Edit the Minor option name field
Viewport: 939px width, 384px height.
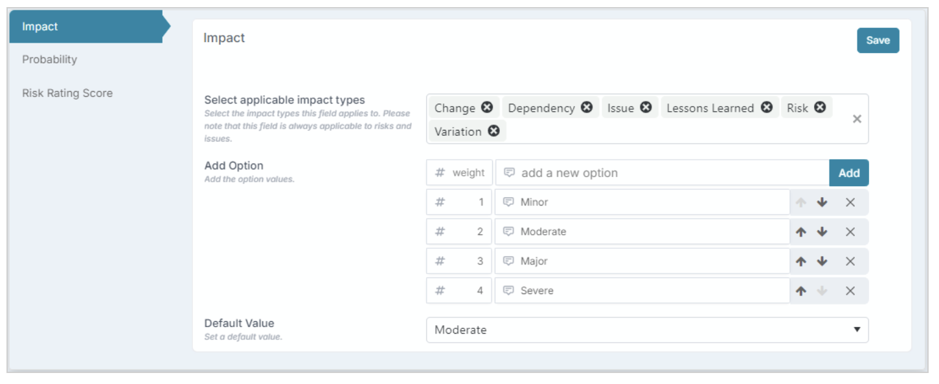pos(642,202)
